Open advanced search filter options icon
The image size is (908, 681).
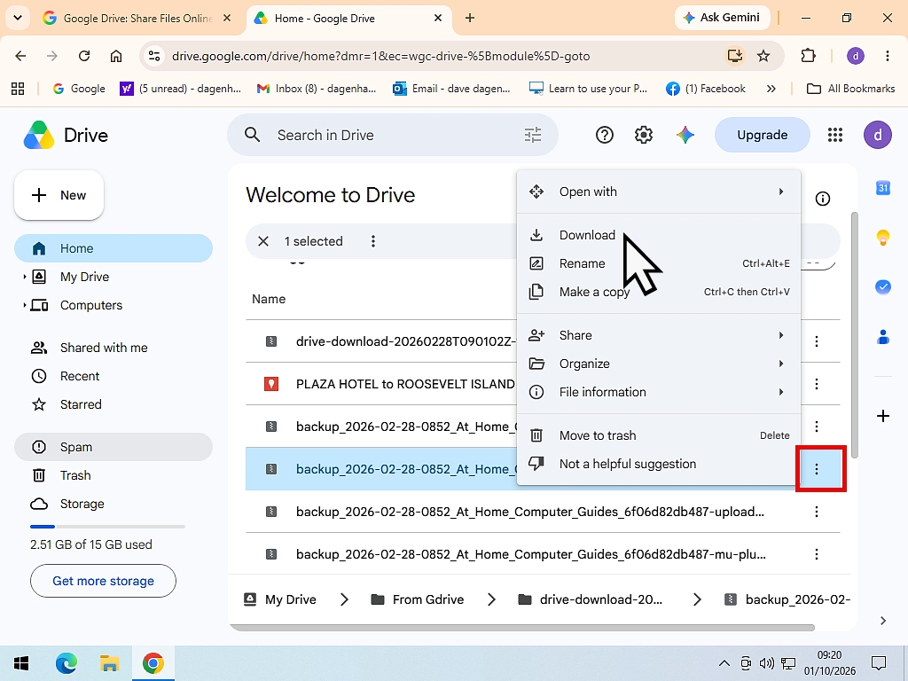(x=533, y=135)
